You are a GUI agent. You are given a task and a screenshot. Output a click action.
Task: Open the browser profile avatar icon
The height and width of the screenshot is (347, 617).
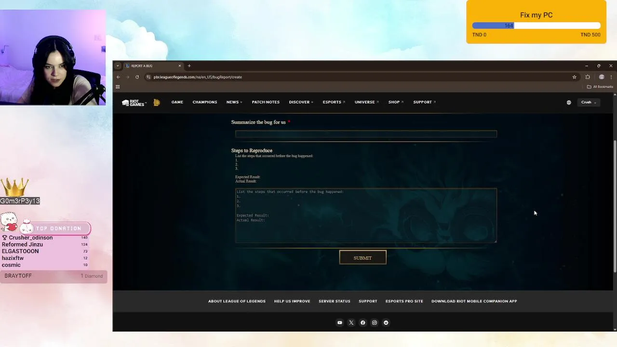(602, 77)
